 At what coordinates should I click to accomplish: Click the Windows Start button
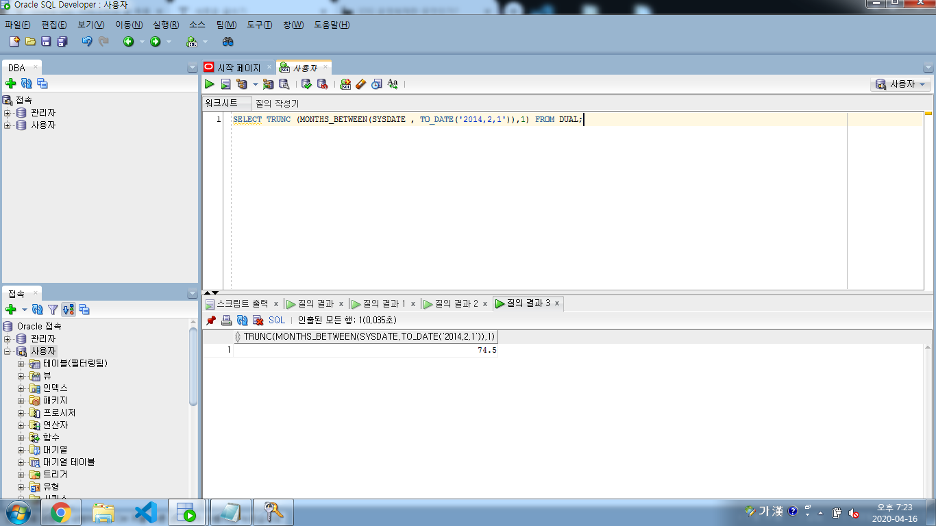pos(18,512)
